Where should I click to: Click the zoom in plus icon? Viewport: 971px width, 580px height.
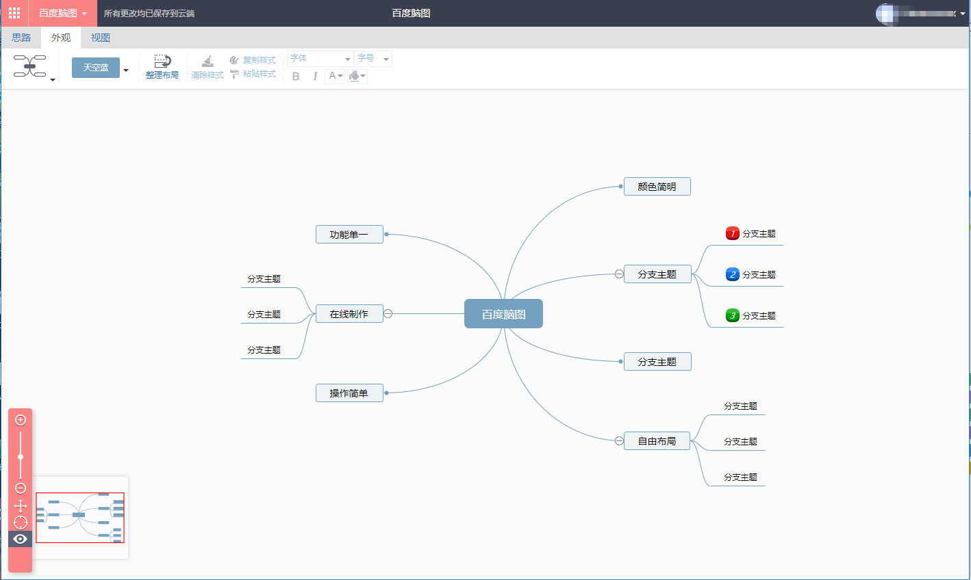(21, 420)
